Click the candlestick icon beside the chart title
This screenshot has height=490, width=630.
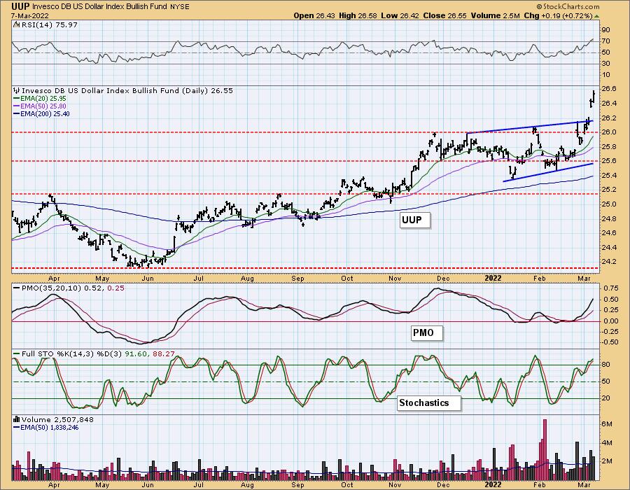click(x=17, y=91)
